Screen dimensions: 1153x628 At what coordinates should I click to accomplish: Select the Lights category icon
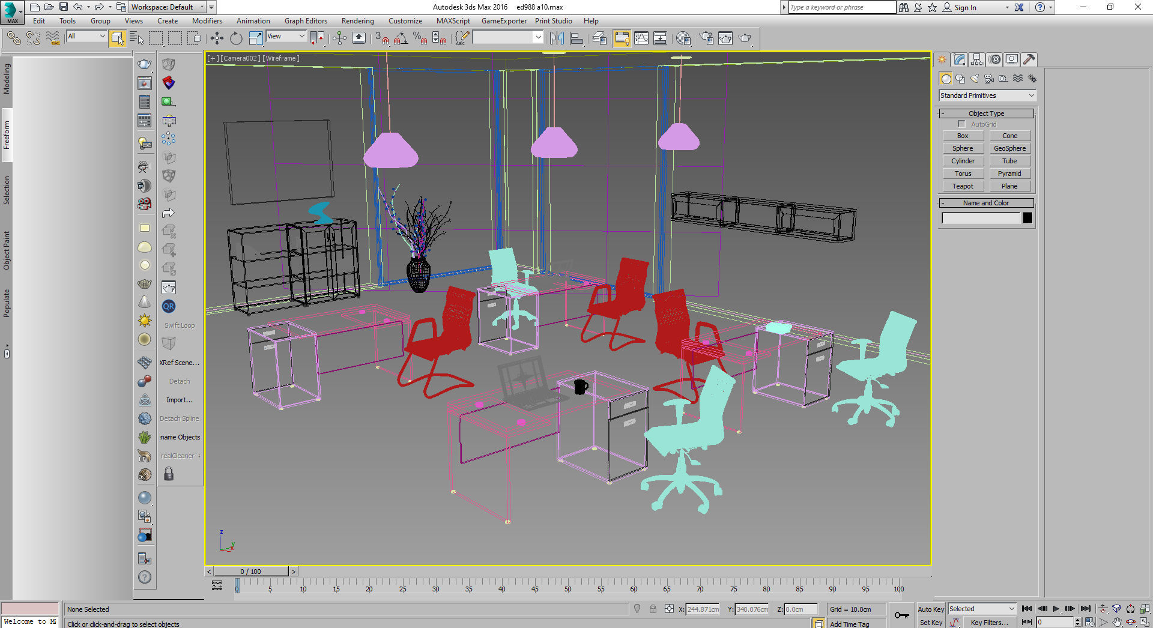[975, 79]
